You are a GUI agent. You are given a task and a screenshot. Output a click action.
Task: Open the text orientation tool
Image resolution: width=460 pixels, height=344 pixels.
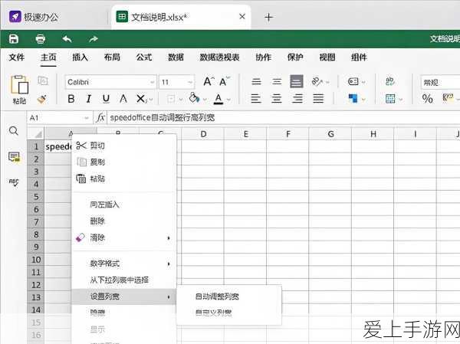tap(317, 81)
